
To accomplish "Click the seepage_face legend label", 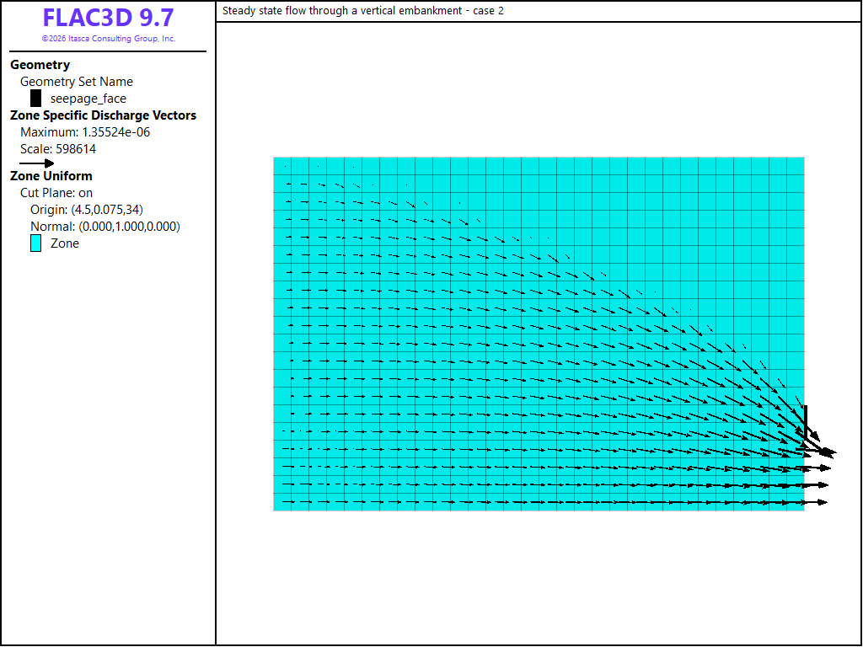I will coord(88,99).
